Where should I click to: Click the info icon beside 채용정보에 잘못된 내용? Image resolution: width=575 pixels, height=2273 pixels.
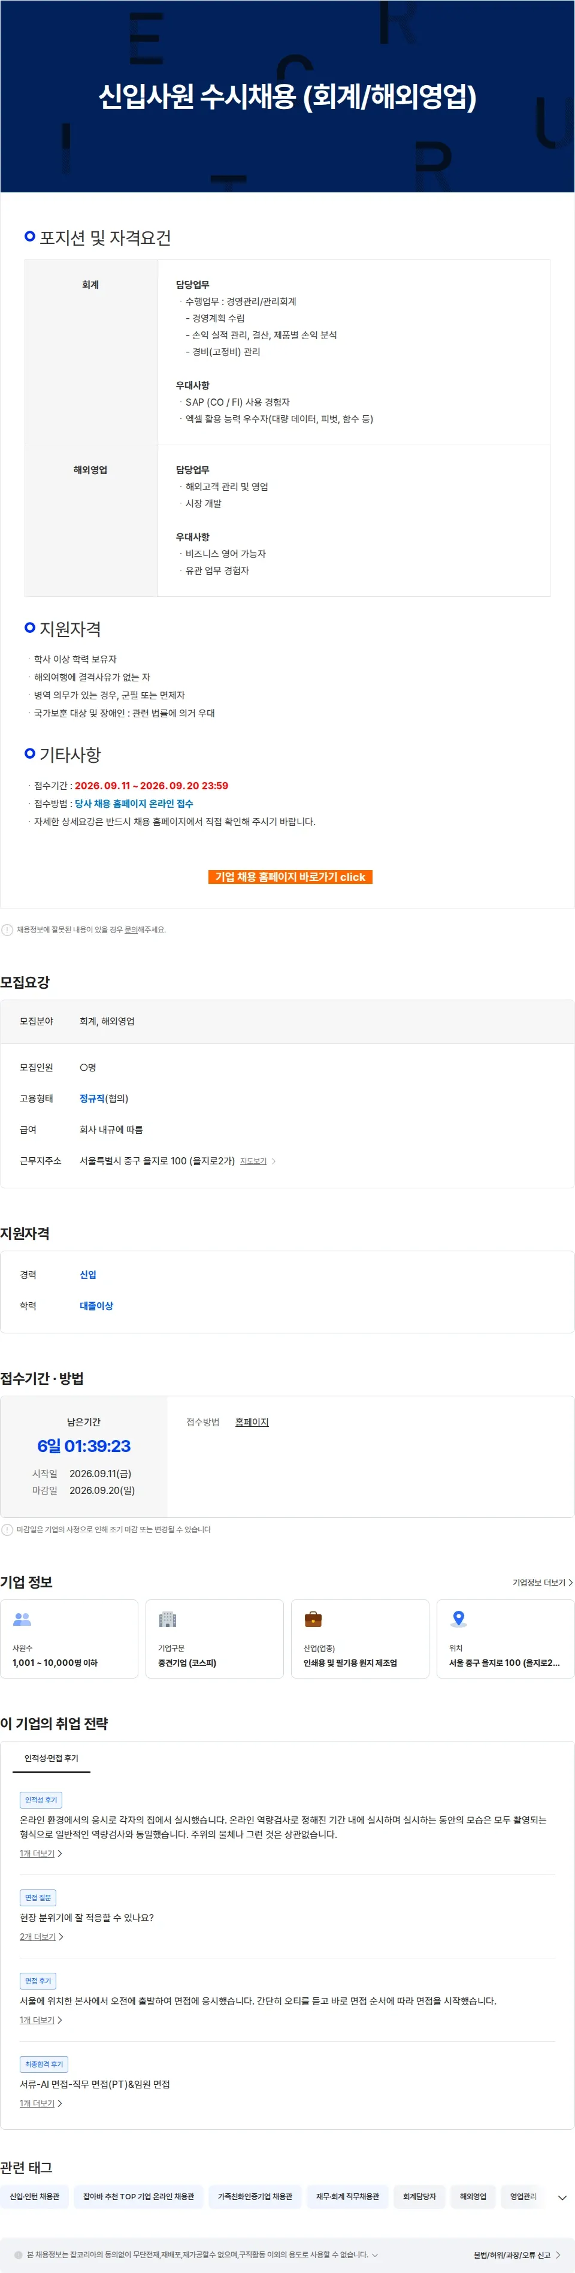(7, 929)
